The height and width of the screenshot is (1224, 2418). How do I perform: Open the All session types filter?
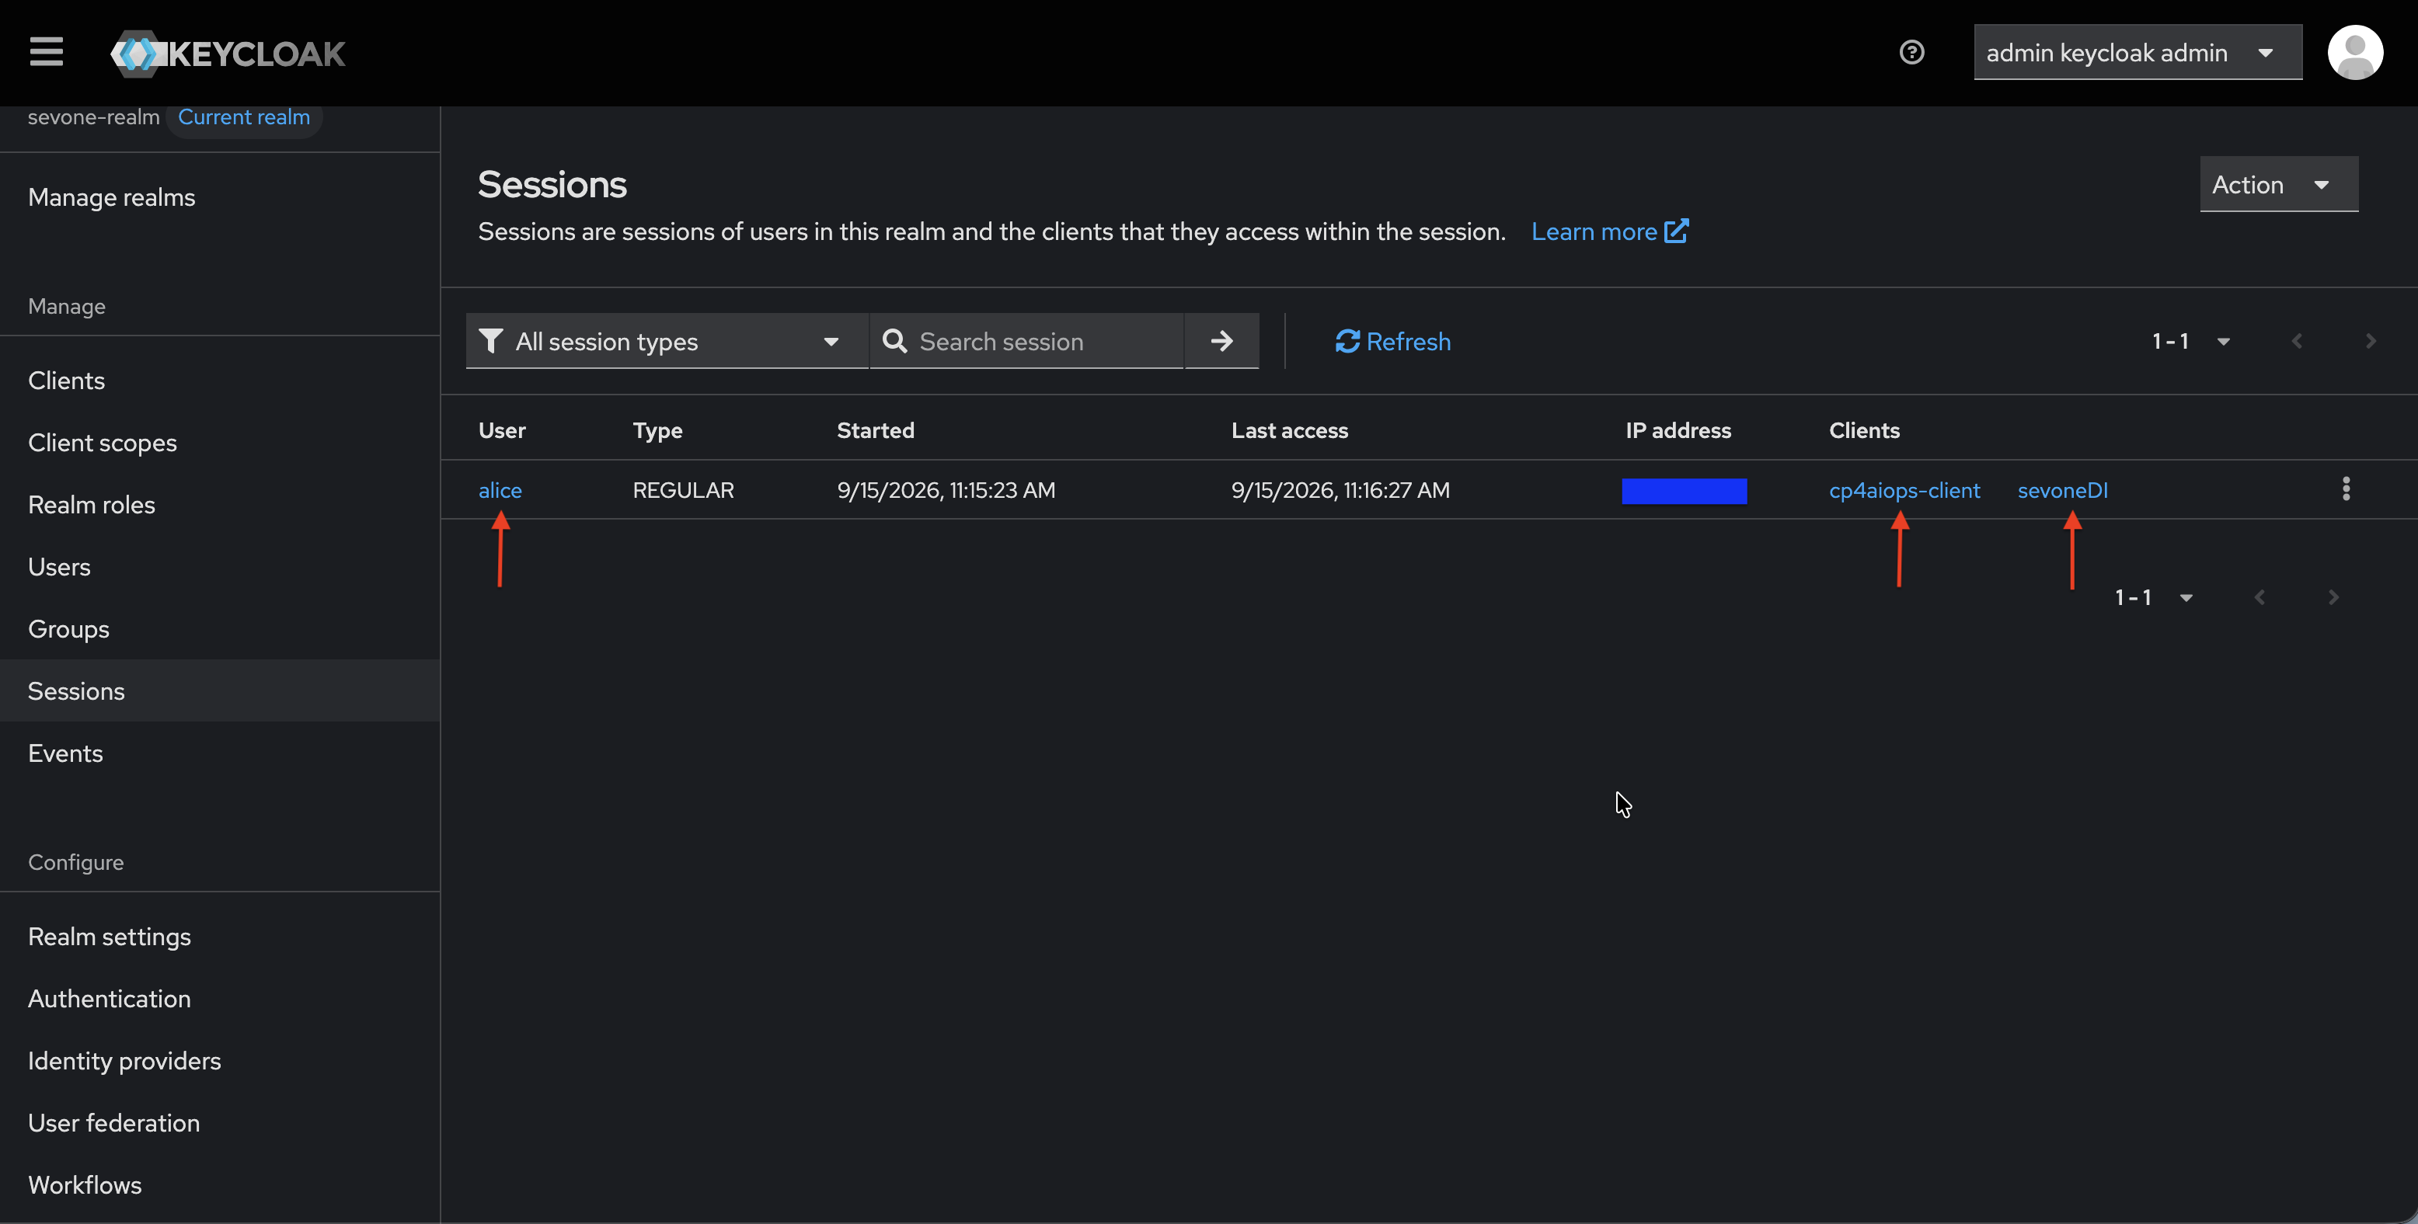(x=667, y=342)
